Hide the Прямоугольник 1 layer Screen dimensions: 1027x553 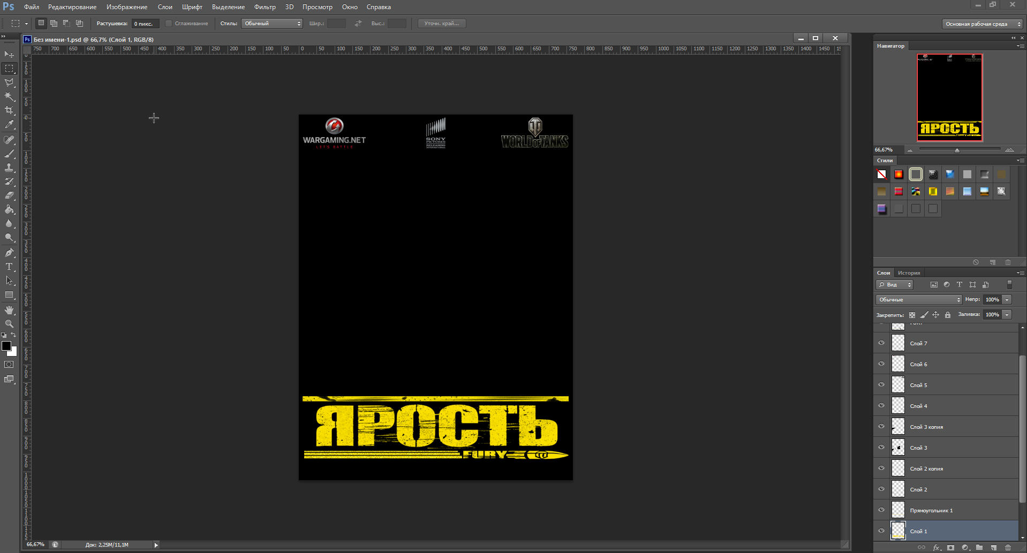881,510
